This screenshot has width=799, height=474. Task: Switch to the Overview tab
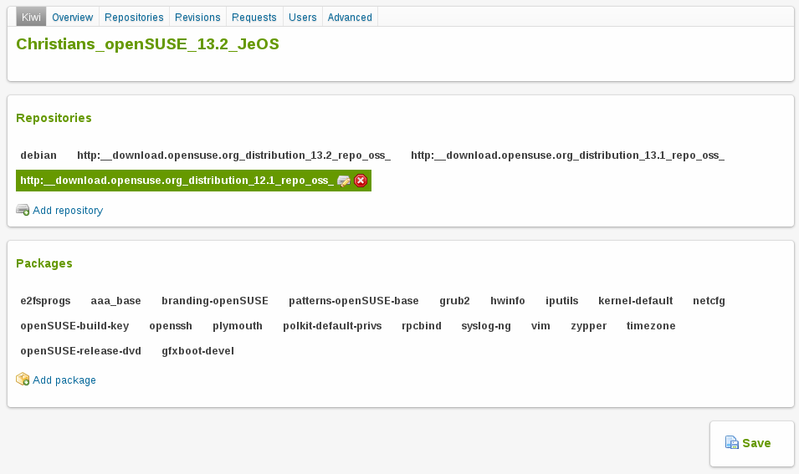tap(72, 18)
